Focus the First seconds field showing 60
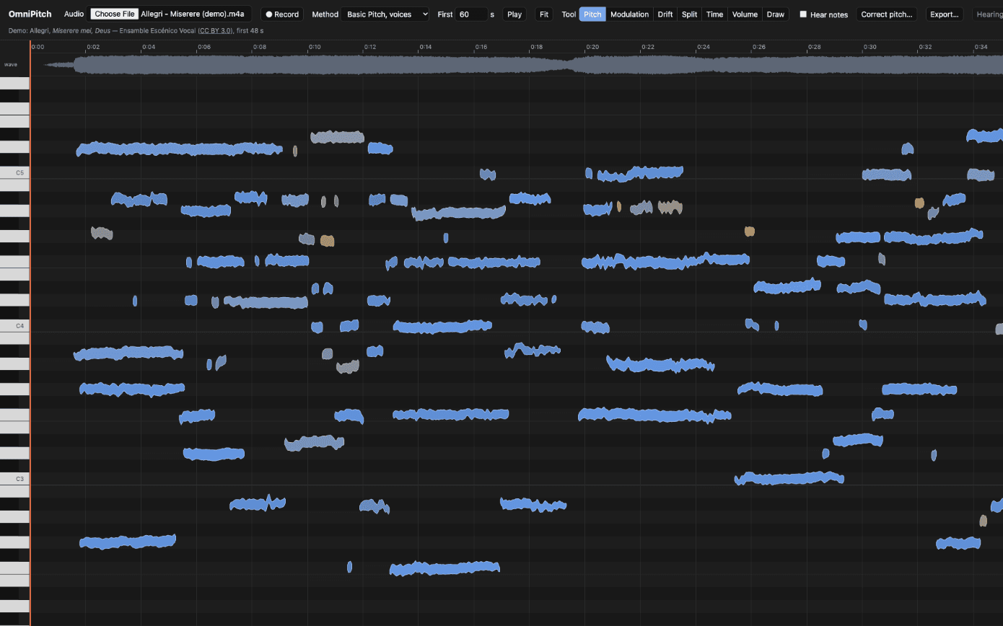The height and width of the screenshot is (626, 1003). (x=472, y=14)
